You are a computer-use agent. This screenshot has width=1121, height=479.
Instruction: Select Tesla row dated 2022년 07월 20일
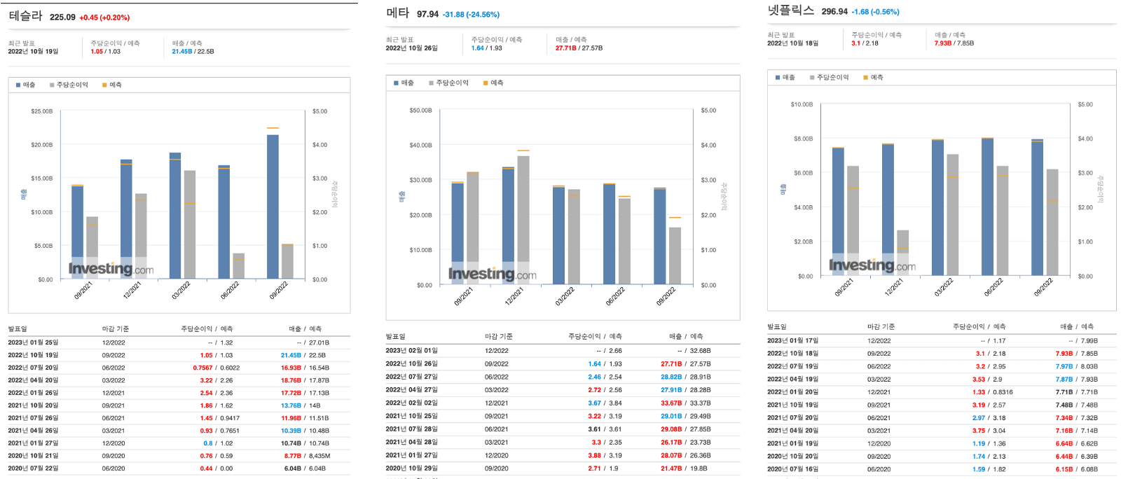(x=179, y=368)
